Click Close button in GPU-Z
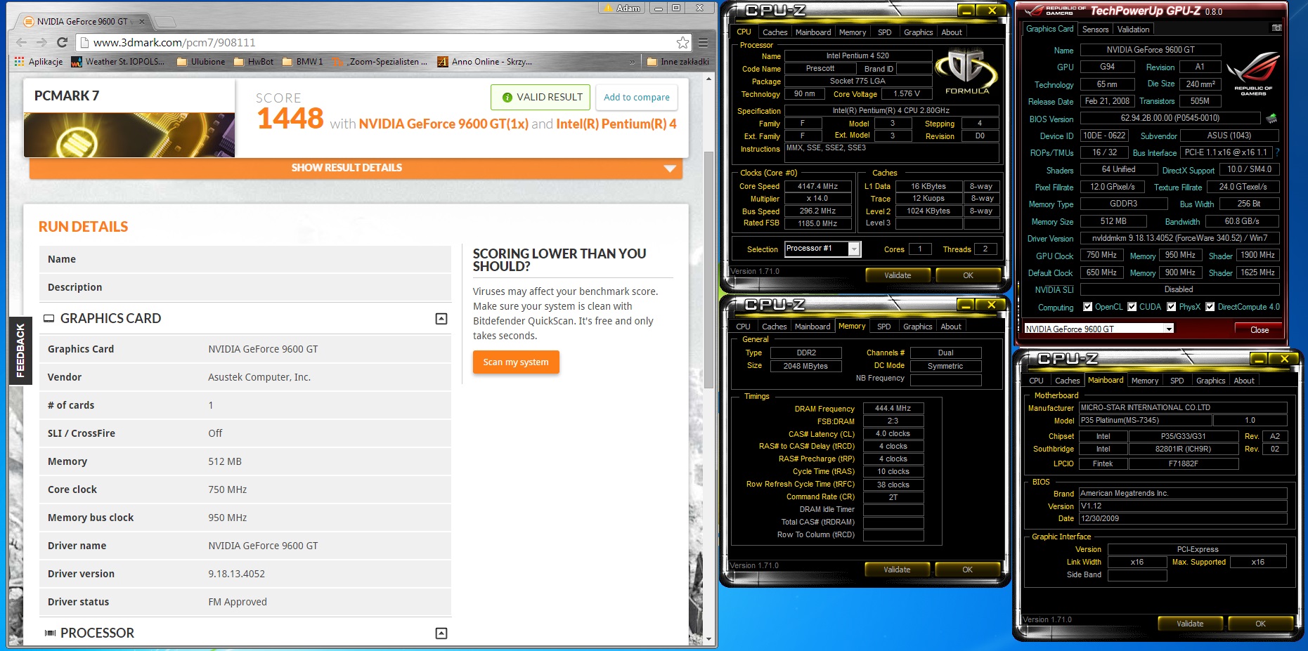Image resolution: width=1308 pixels, height=651 pixels. click(1260, 330)
